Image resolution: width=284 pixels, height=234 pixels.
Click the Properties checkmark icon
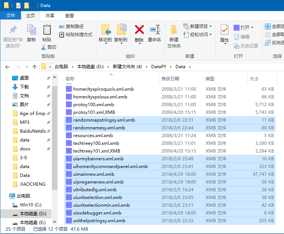click(x=224, y=30)
